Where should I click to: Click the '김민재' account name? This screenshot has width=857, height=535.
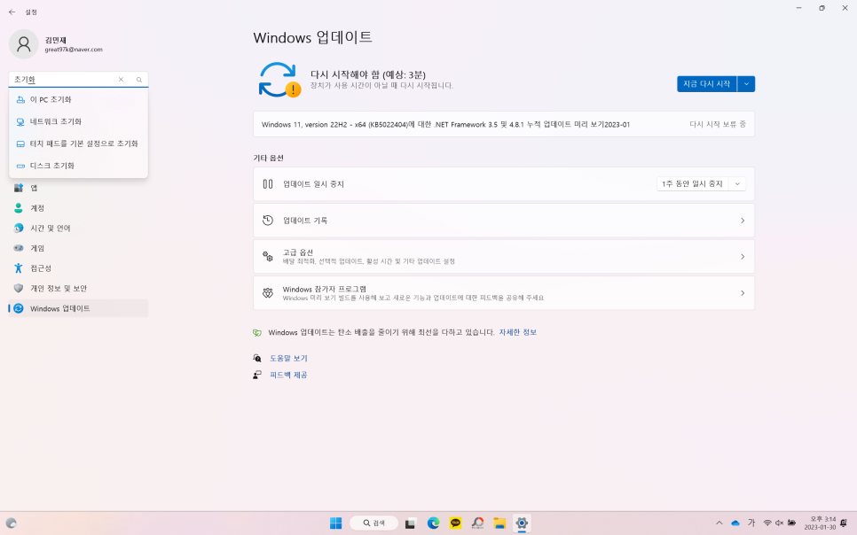coord(55,41)
